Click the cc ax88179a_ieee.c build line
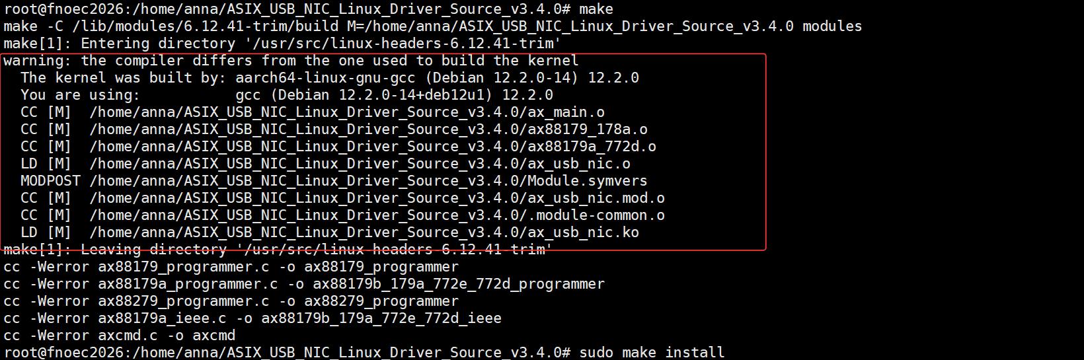The image size is (1084, 360). pos(252,318)
